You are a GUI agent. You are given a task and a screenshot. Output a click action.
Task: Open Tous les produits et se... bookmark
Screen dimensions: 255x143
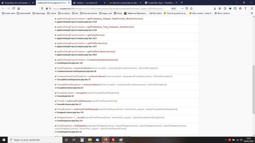point(175,13)
